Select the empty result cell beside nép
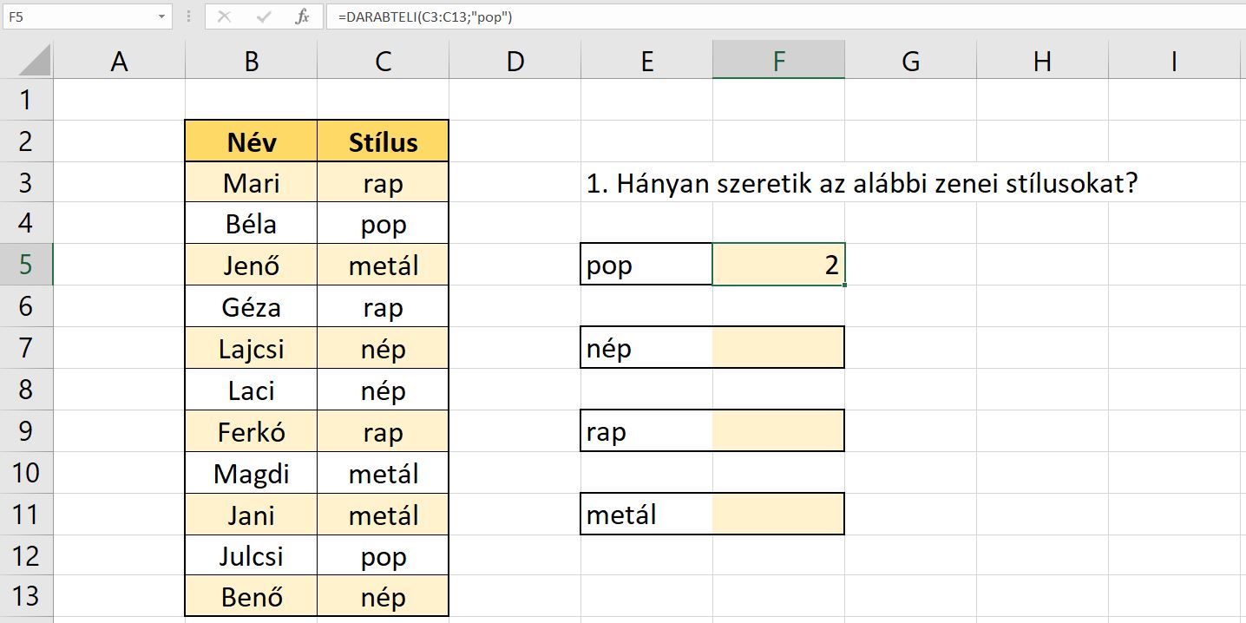 (x=778, y=348)
